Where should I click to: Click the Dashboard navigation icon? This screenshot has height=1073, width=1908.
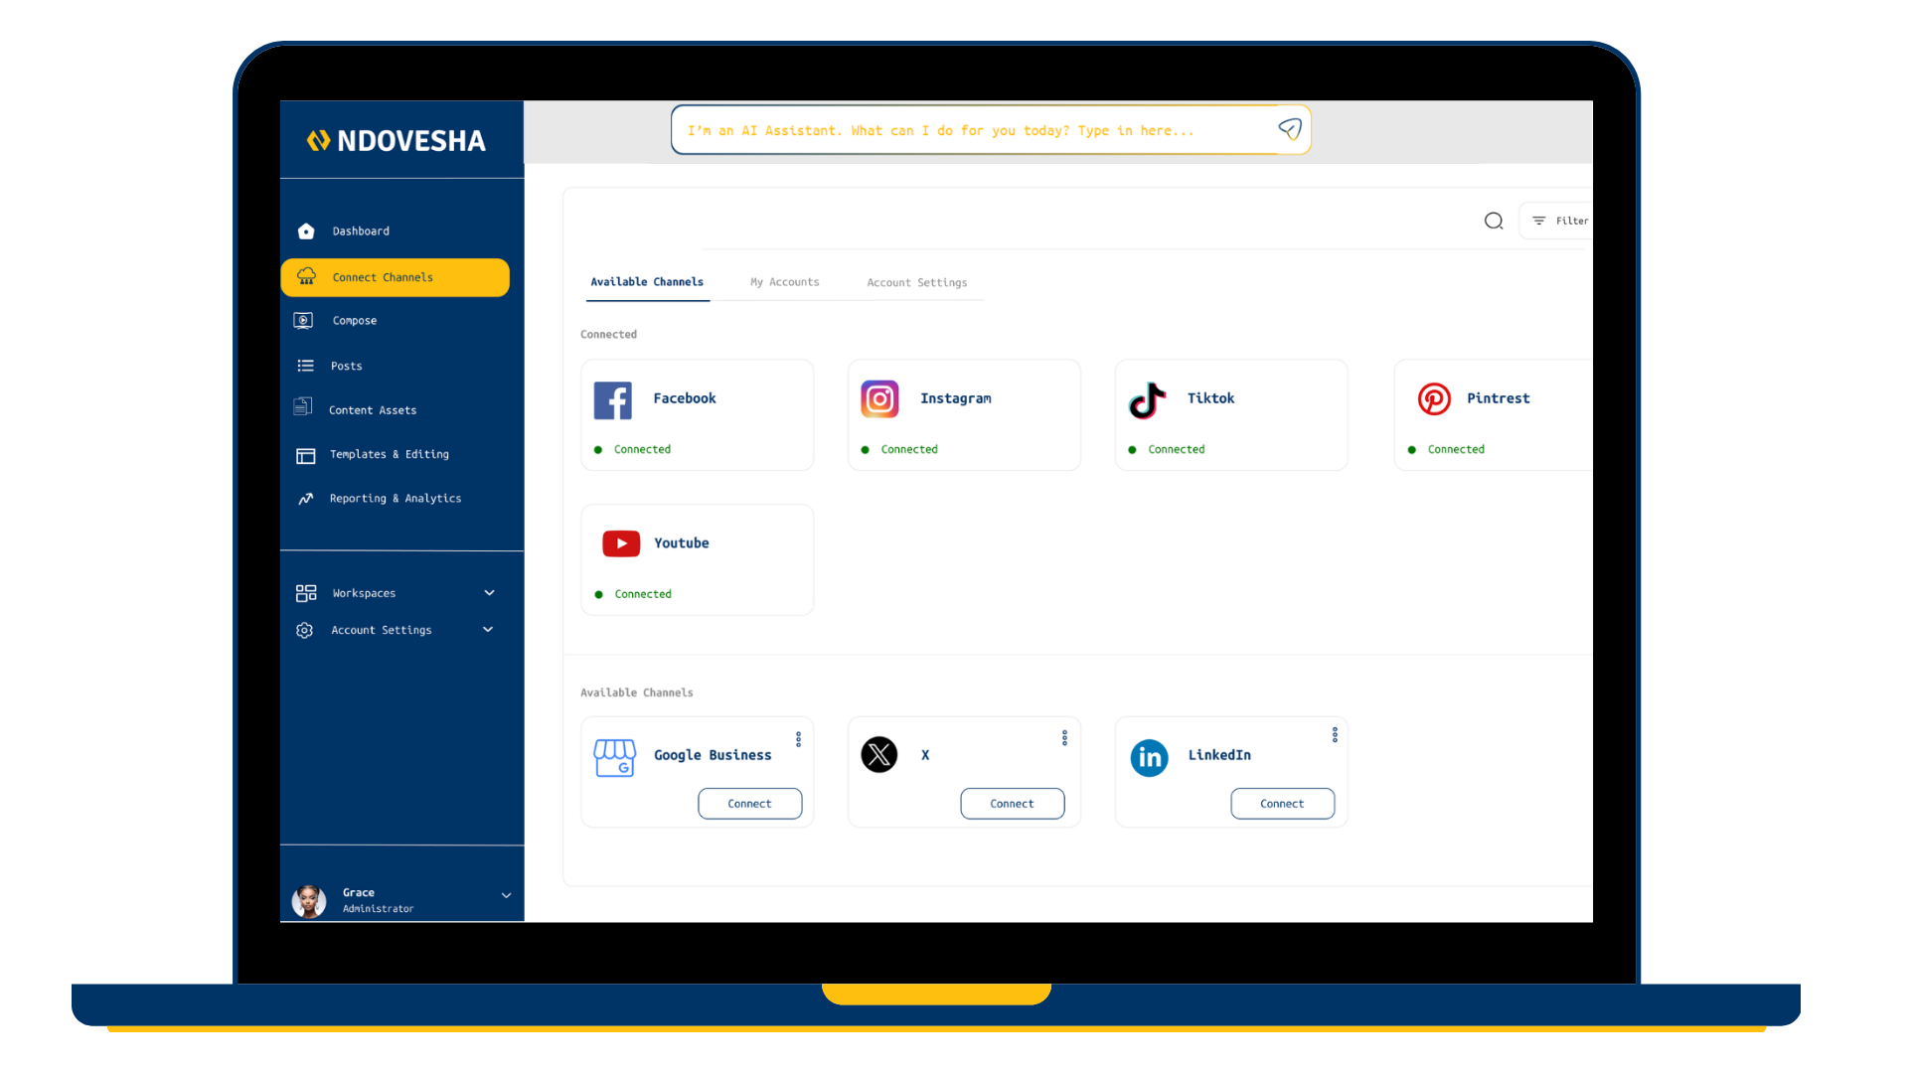305,230
